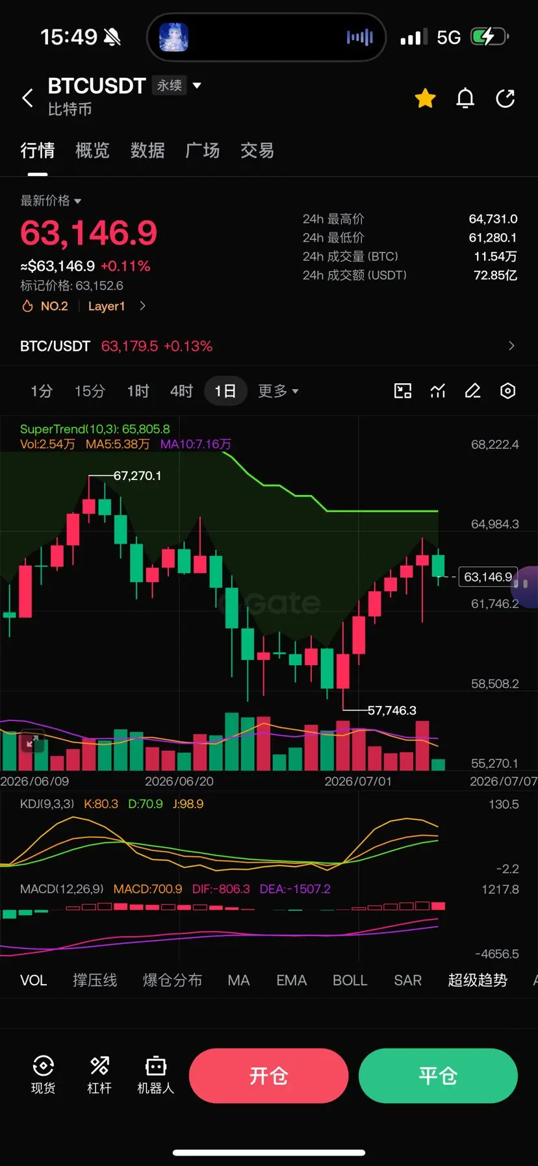538x1166 pixels.
Task: Toggle the BOLL indicator
Action: (350, 980)
